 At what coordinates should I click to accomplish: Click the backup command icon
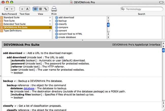coord(57,21)
